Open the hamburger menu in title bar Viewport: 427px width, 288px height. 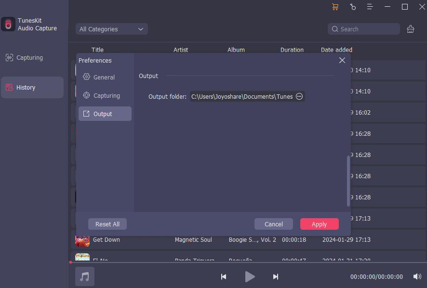pyautogui.click(x=370, y=7)
